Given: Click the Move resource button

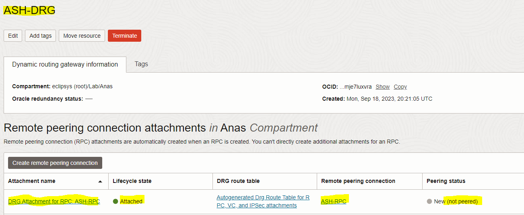Looking at the screenshot, I should [x=82, y=36].
